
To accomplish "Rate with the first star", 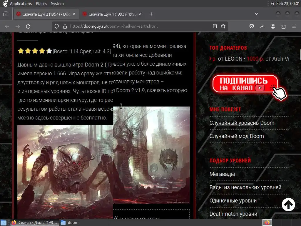I will pos(21,51).
